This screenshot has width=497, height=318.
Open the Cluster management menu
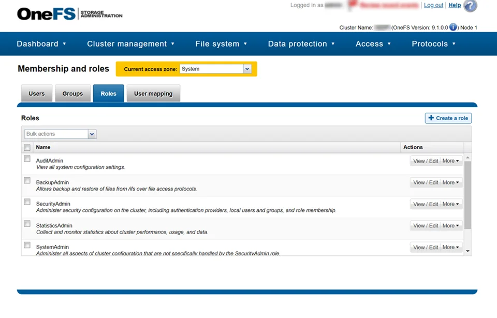point(130,44)
